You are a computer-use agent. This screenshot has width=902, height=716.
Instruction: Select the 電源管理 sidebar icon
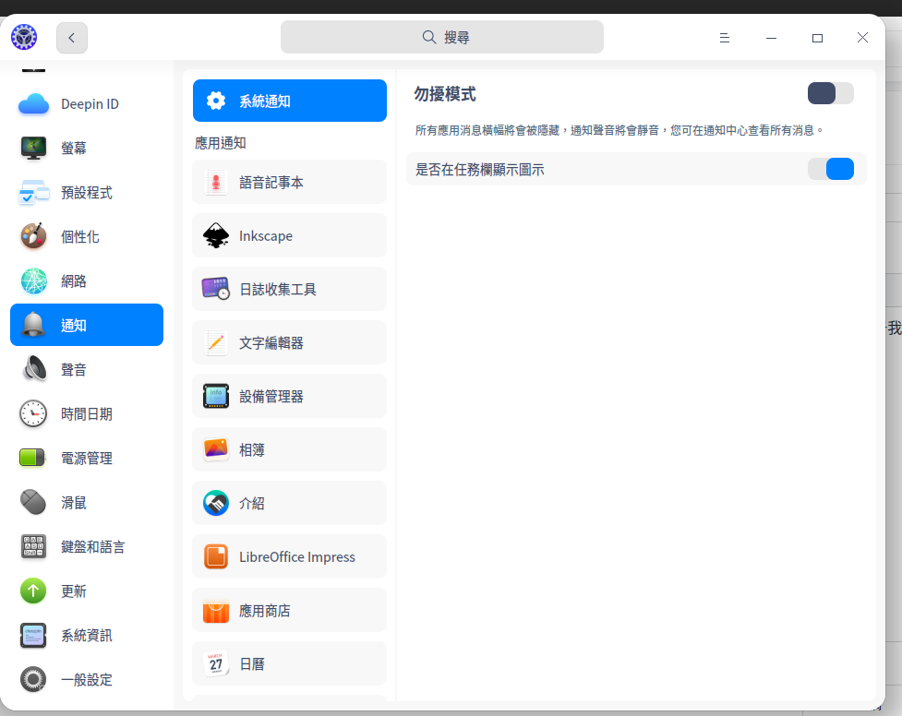point(33,458)
